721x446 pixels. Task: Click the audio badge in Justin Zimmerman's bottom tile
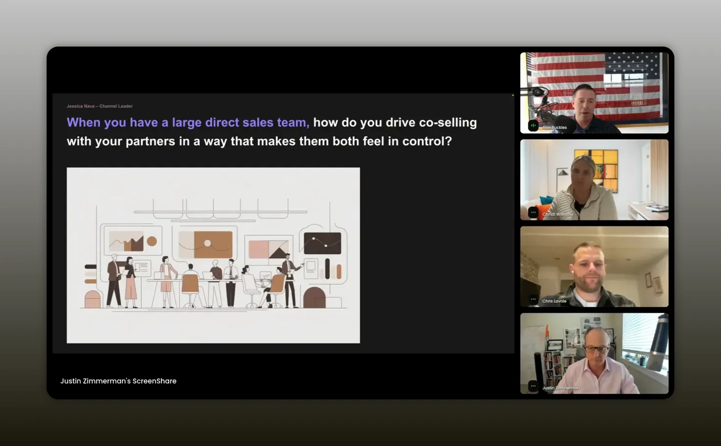coord(533,386)
